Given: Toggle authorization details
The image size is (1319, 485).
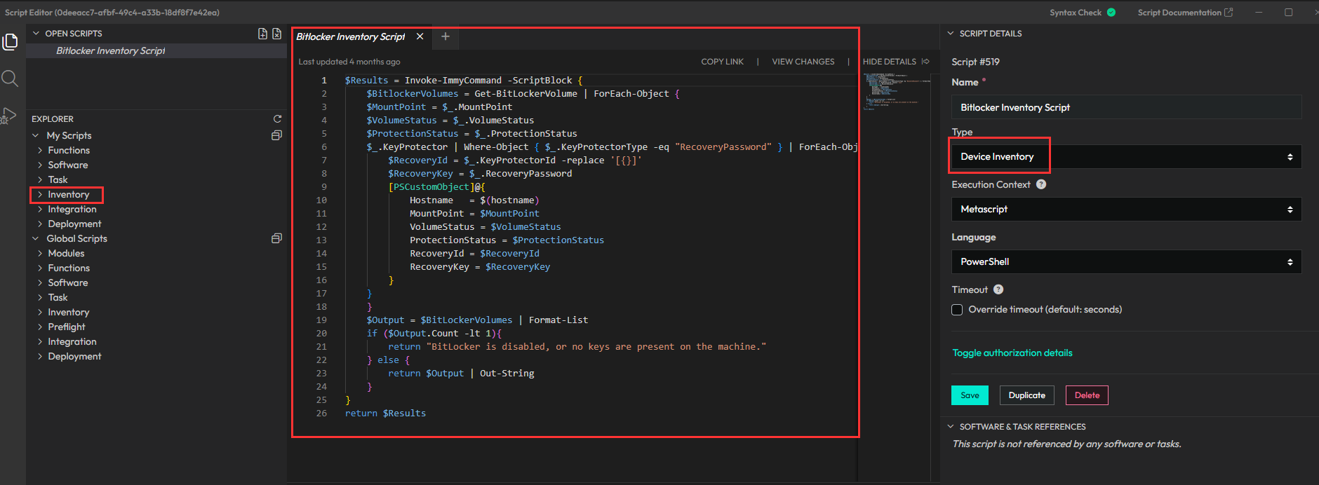Looking at the screenshot, I should click(x=1012, y=353).
